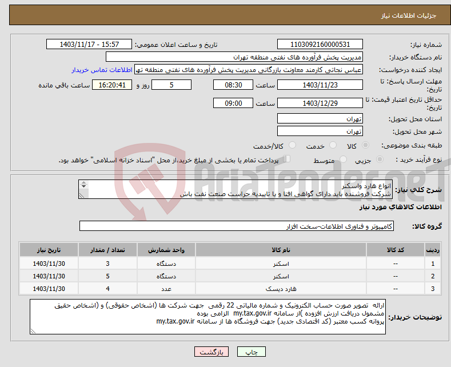Toggle the اسناد خزانه اسلامی payment checkbox
The width and height of the screenshot is (451, 367).
pyautogui.click(x=286, y=159)
